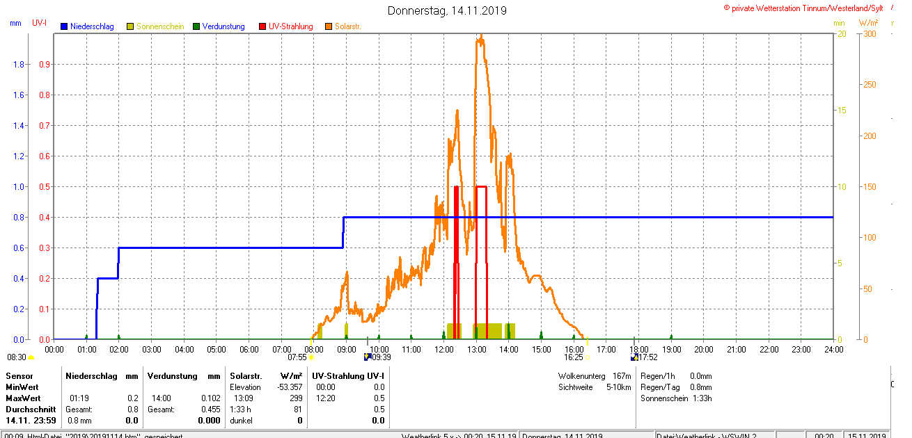The height and width of the screenshot is (438, 912).
Task: Click the Solarstr. max time 13:09
Action: [243, 398]
